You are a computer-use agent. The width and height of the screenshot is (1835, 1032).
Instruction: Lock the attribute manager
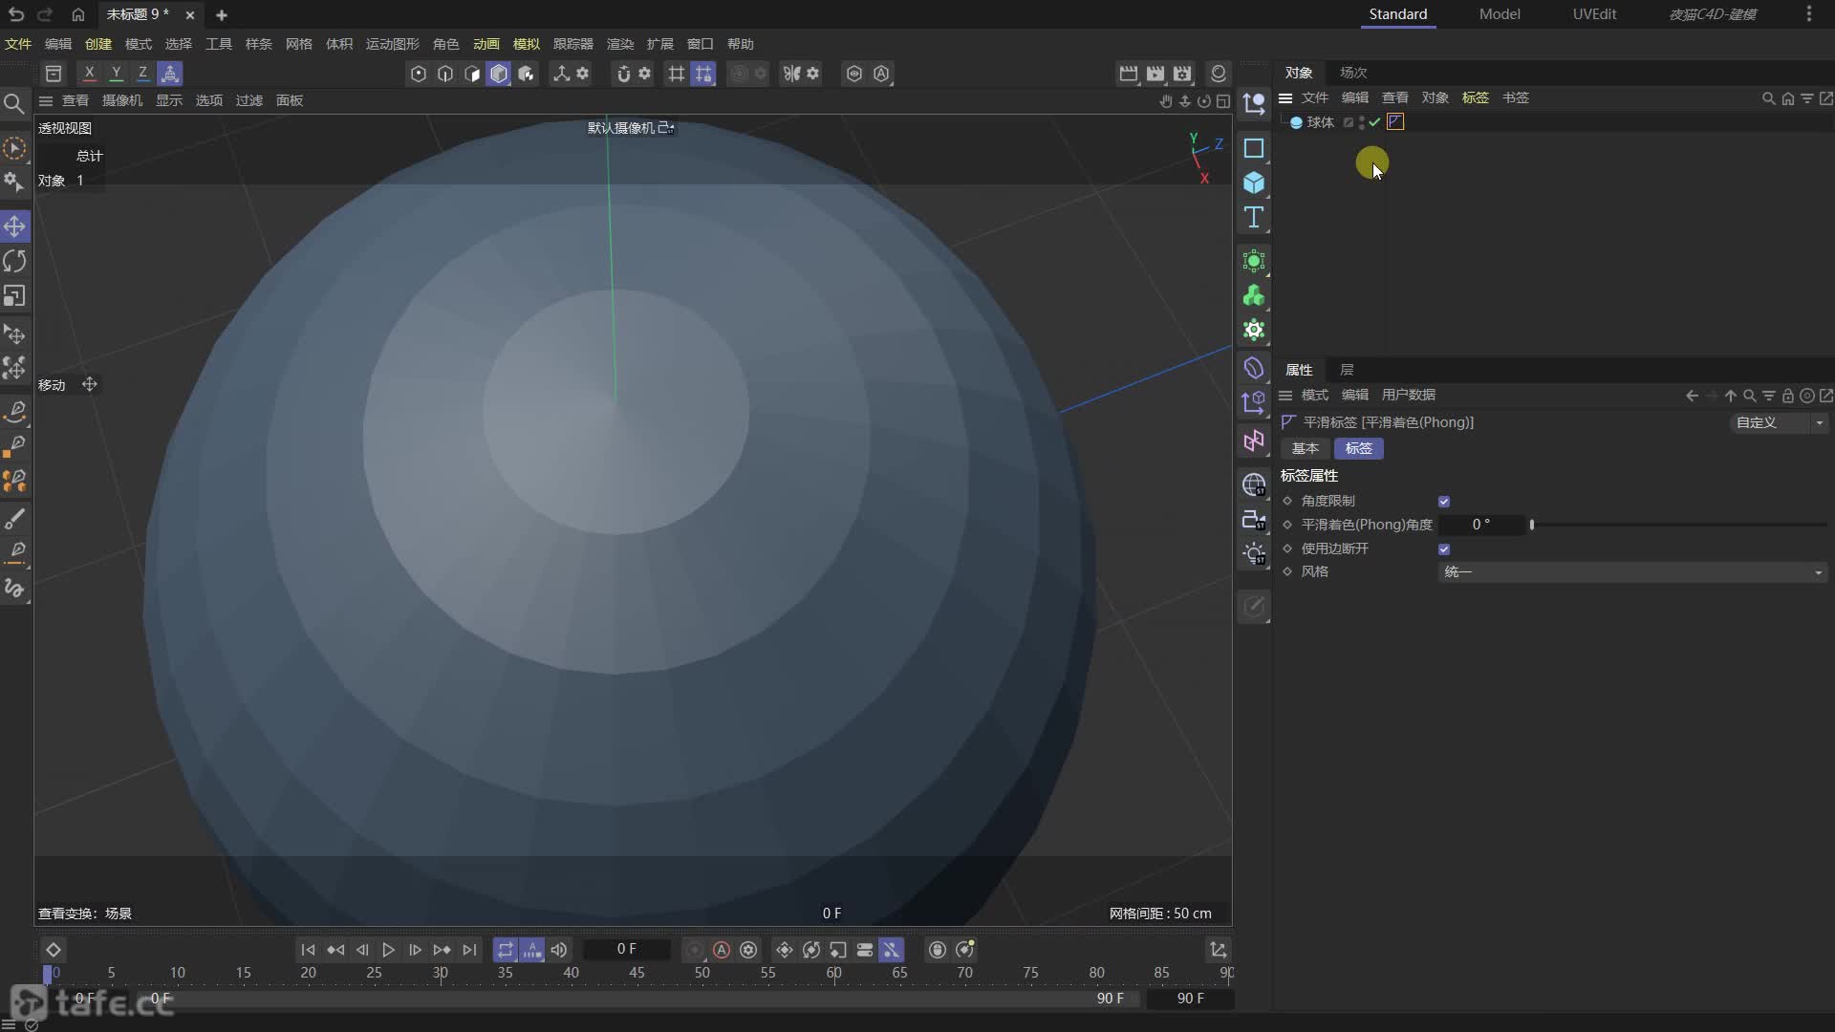1787,396
